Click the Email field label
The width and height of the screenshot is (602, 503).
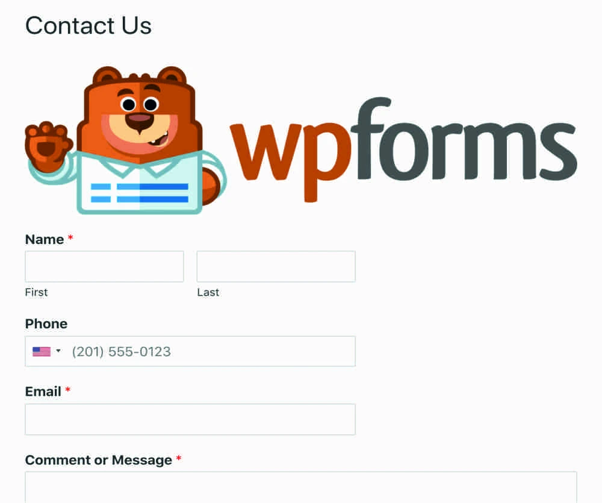pos(43,392)
